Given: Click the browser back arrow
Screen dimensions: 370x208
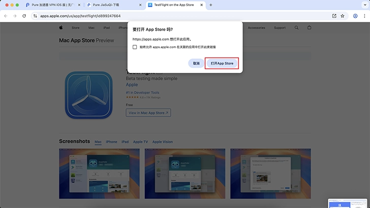Looking at the screenshot, I should [6, 16].
